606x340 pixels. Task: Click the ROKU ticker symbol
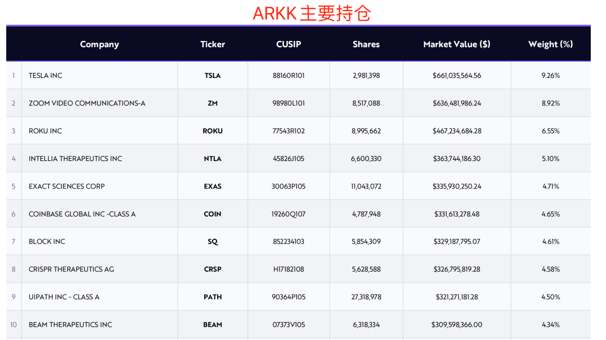coord(213,131)
